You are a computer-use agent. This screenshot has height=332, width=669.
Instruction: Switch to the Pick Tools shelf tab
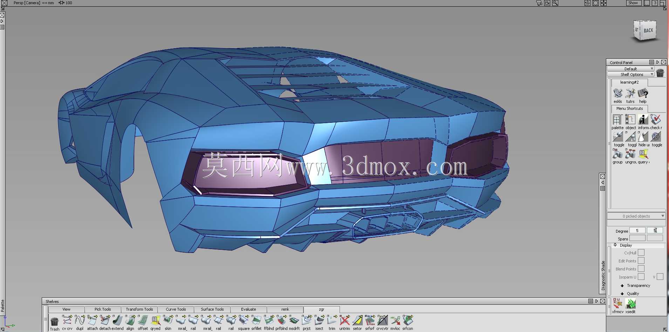click(103, 309)
